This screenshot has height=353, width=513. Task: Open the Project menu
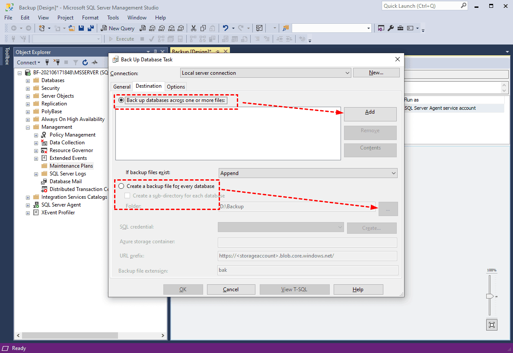(x=65, y=18)
